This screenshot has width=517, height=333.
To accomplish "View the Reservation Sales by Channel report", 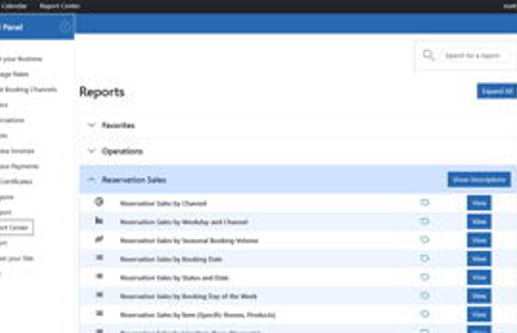I will coord(479,203).
